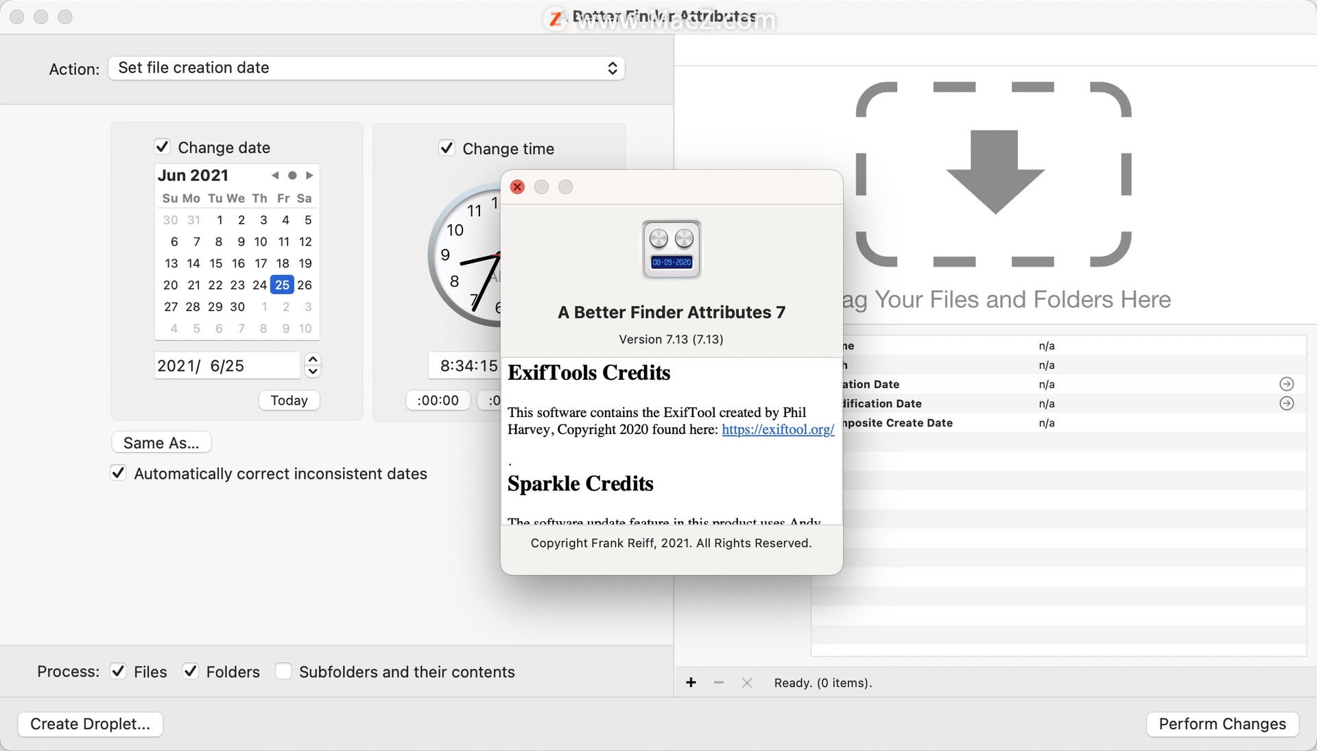
Task: Go to previous month in calendar
Action: 275,176
